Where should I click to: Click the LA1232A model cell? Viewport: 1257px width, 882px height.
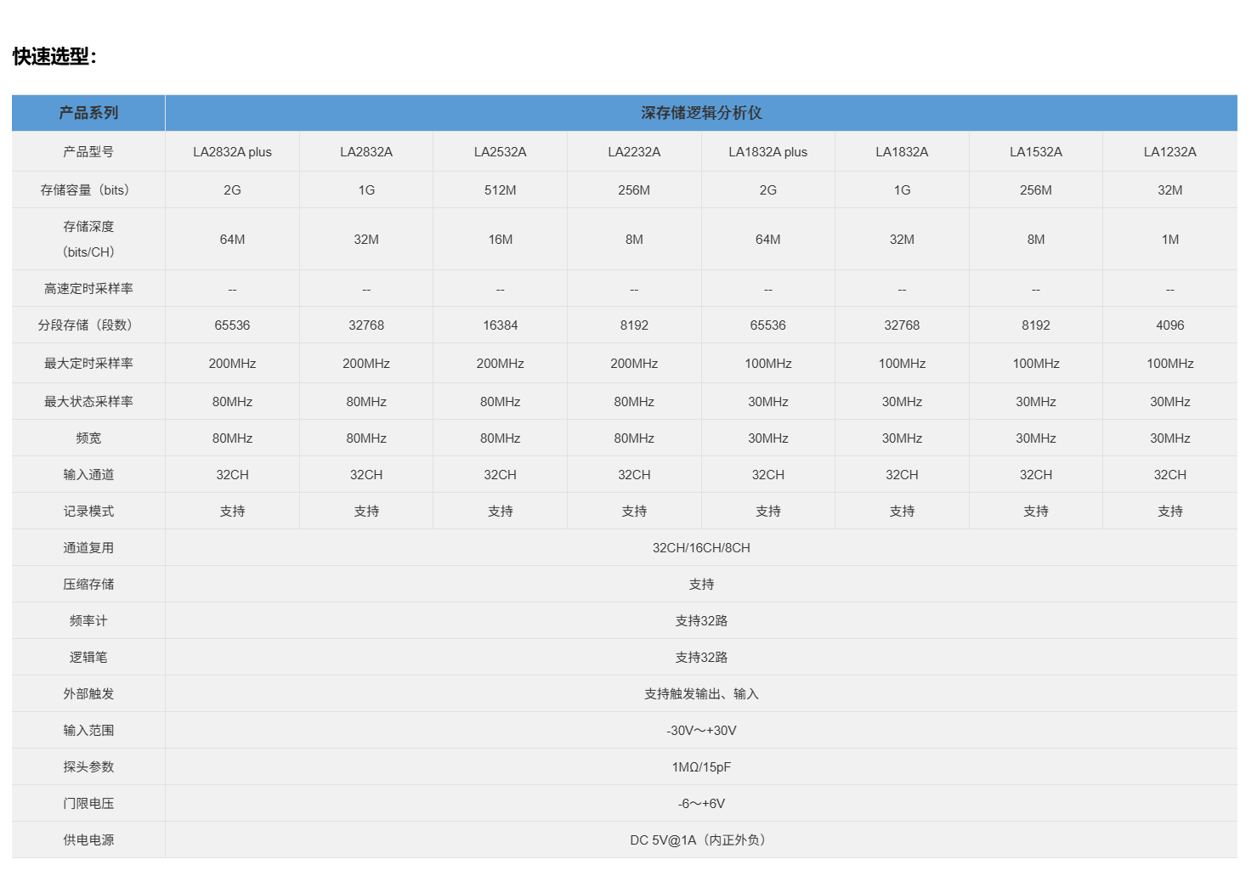coord(1170,152)
